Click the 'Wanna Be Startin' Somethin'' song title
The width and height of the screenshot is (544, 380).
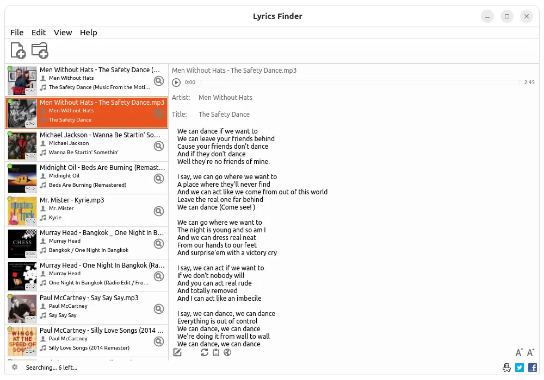click(84, 153)
